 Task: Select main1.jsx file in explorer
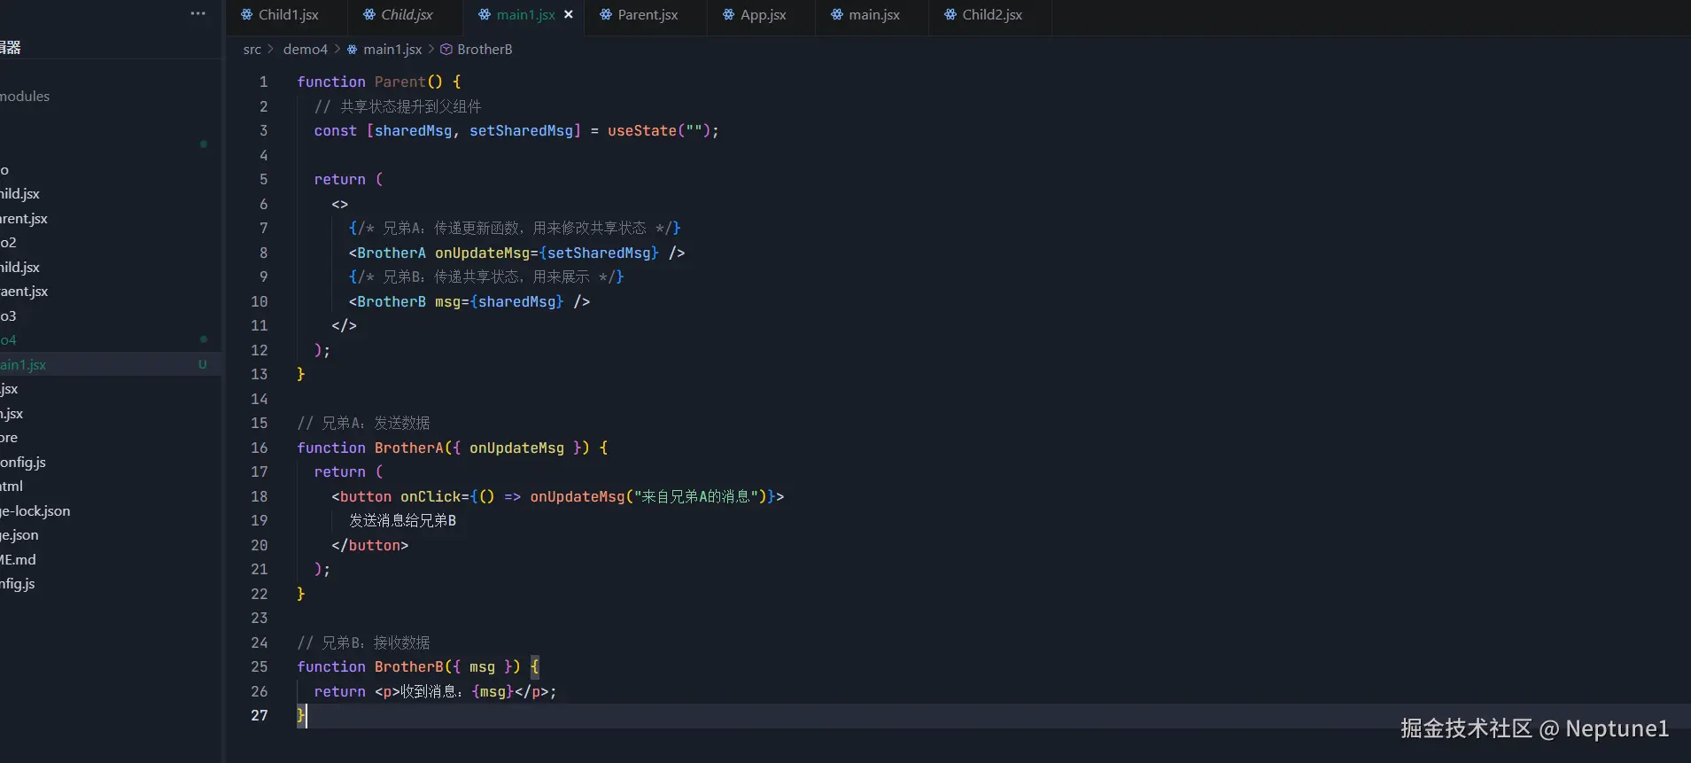coord(24,364)
